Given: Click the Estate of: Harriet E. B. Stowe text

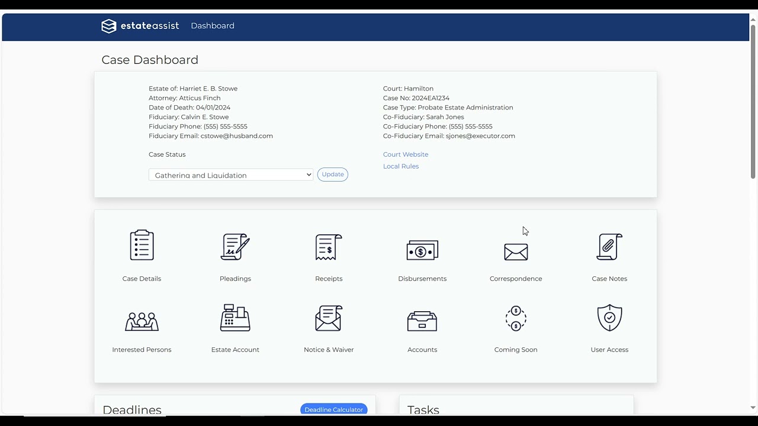Looking at the screenshot, I should tap(193, 89).
